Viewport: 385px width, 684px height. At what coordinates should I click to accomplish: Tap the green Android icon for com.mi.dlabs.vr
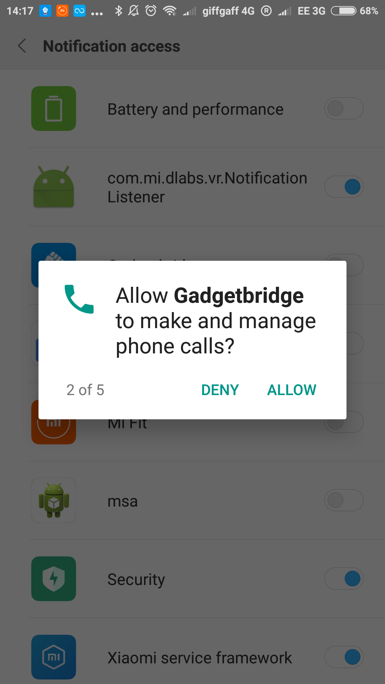[53, 187]
